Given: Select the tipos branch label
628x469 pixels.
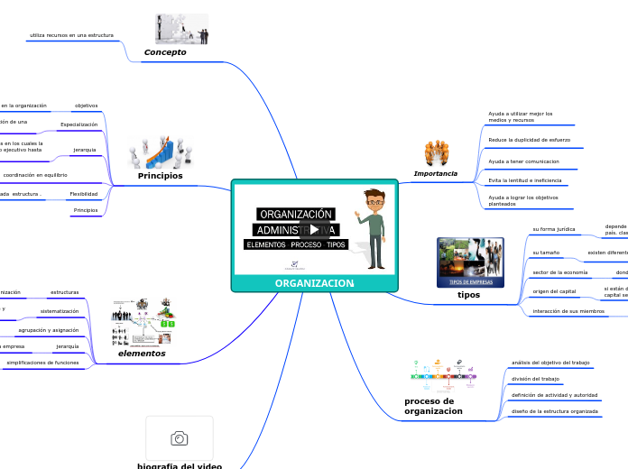Looking at the screenshot, I should tap(469, 295).
